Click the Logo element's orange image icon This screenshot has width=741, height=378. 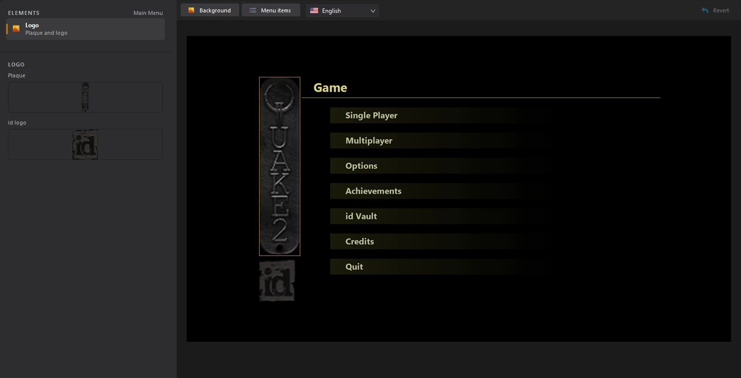pyautogui.click(x=16, y=29)
